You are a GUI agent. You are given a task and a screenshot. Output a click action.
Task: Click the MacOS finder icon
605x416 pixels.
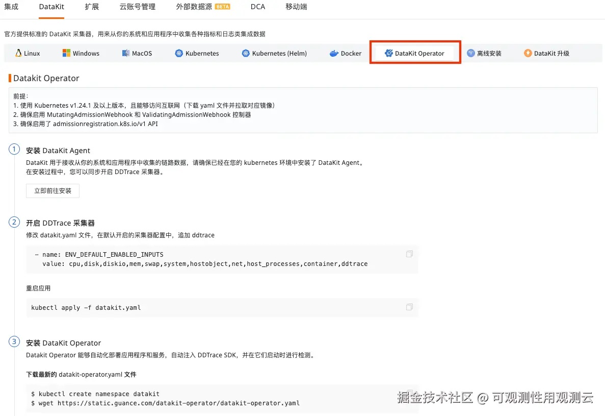click(126, 53)
